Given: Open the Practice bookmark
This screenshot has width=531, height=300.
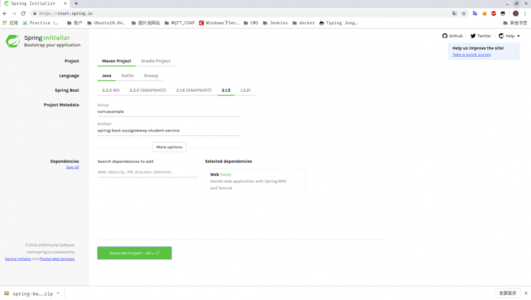Looking at the screenshot, I should [40, 23].
